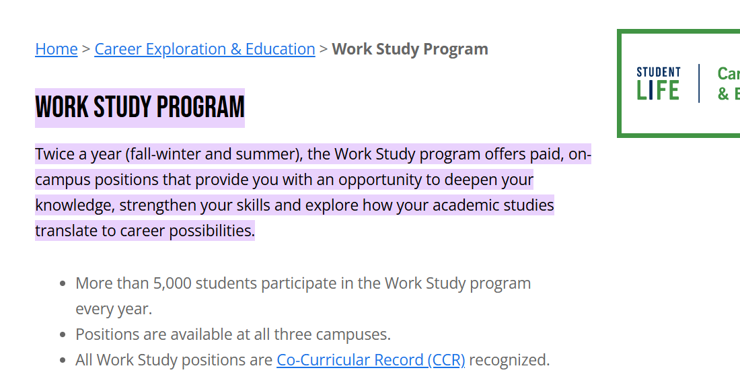This screenshot has width=740, height=391.
Task: Click the second breadcrumb separator arrow
Action: (x=324, y=49)
